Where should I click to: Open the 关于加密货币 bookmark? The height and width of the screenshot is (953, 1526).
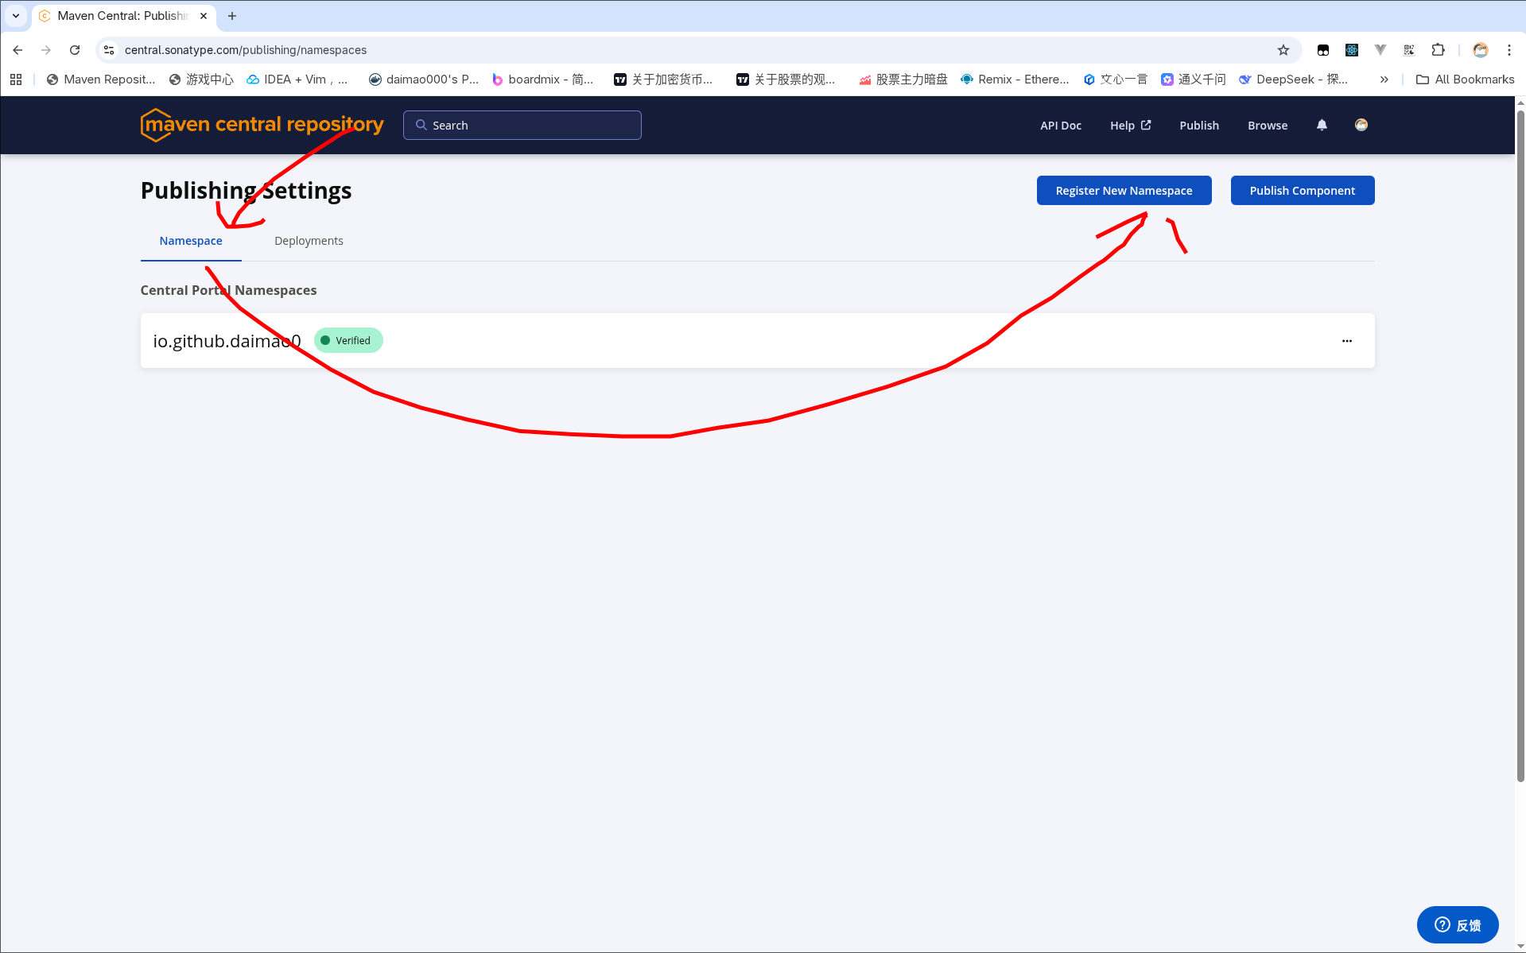(664, 79)
